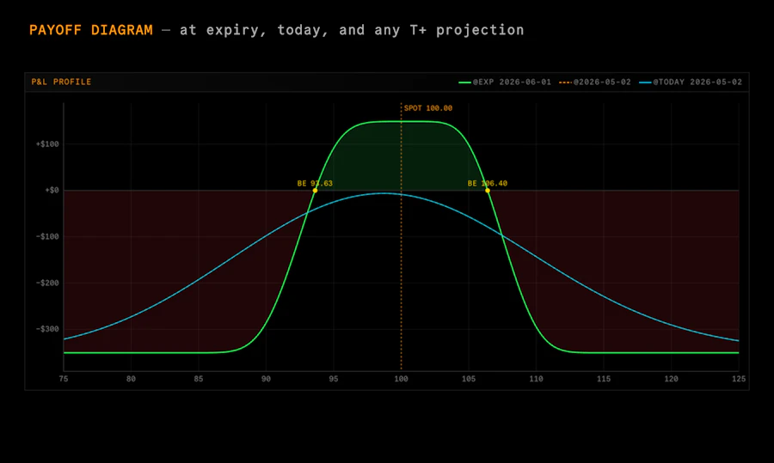Click the -$100 y-axis label
This screenshot has width=774, height=463.
[x=47, y=237]
